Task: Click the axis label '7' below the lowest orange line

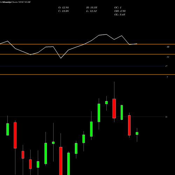Action: (x=167, y=77)
